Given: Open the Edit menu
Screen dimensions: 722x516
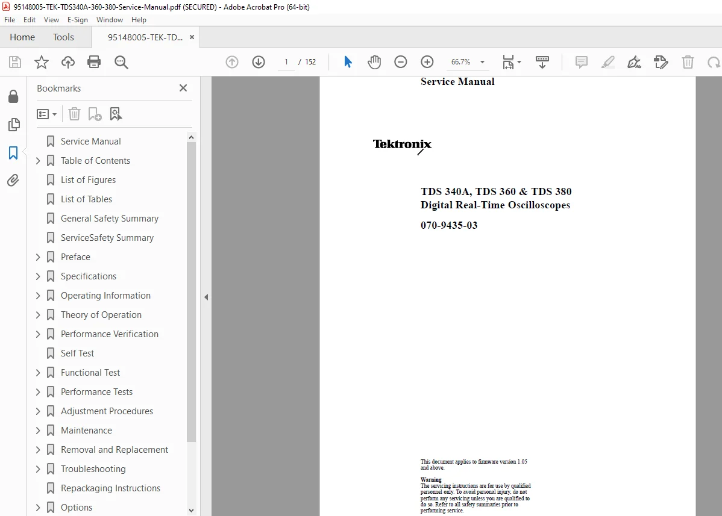Looking at the screenshot, I should pos(30,20).
